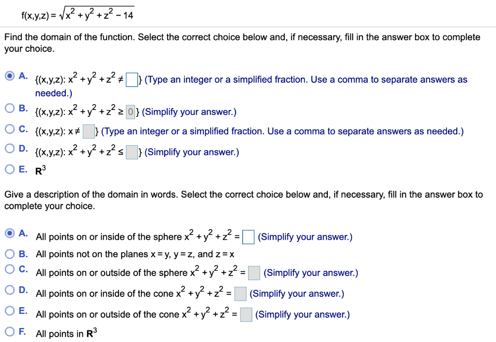Select choice C about points outside the sphere

pyautogui.click(x=10, y=269)
